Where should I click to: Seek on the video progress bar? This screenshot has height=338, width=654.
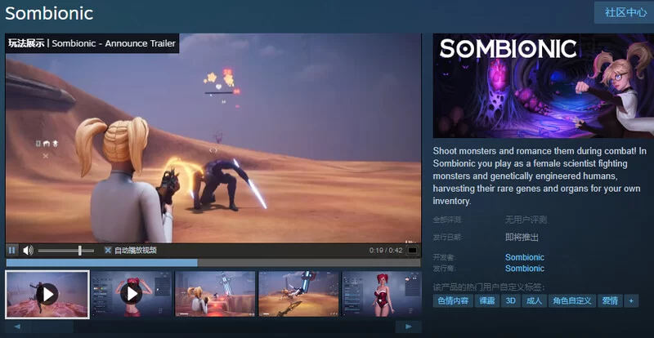pyautogui.click(x=213, y=263)
